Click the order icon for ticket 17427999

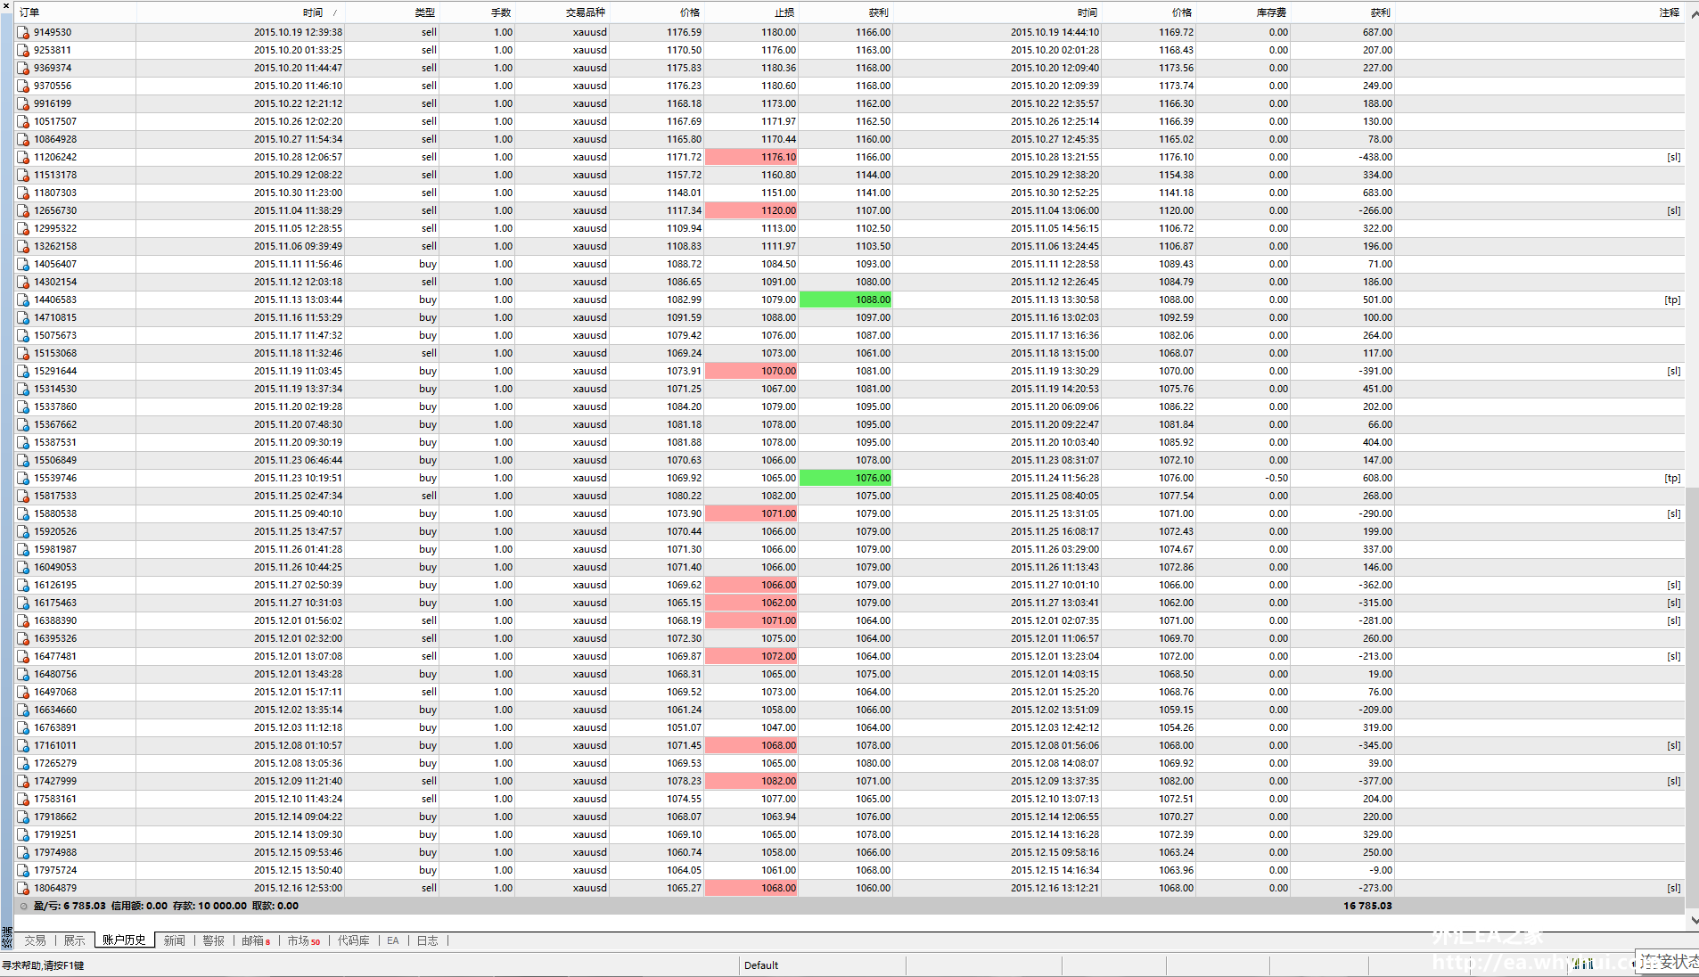click(23, 781)
